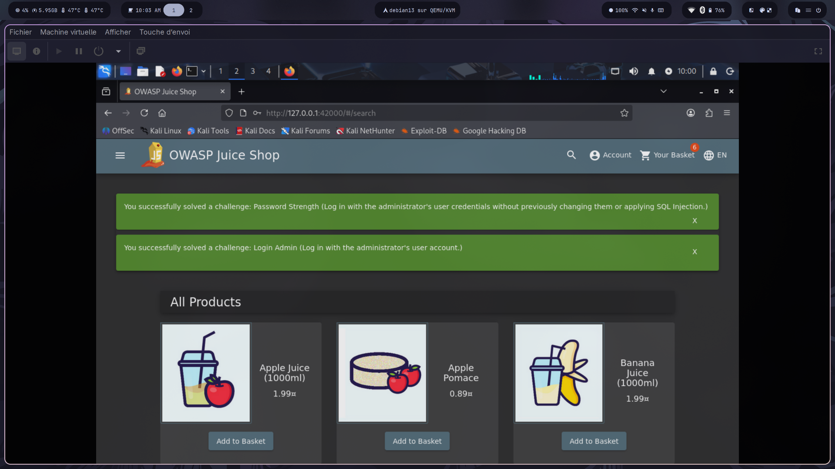Click the OWASP Juice Shop logo
Image resolution: width=835 pixels, height=469 pixels.
(153, 155)
